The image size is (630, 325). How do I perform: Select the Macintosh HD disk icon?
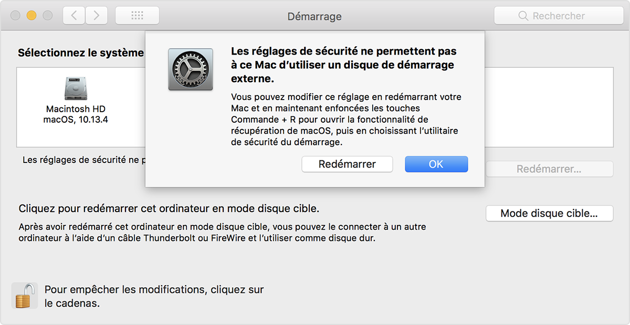click(76, 89)
